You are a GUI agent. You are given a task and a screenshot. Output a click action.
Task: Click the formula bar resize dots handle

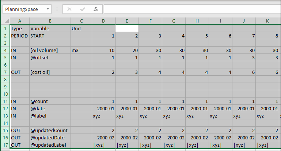tap(57, 9)
